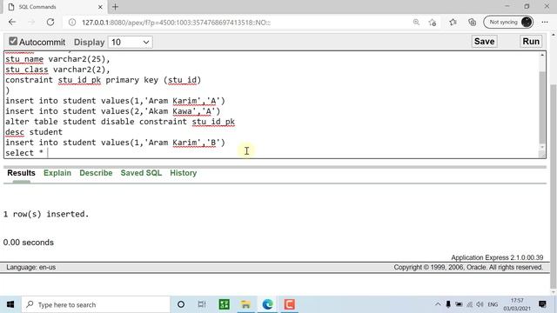Open the History tab

click(184, 173)
